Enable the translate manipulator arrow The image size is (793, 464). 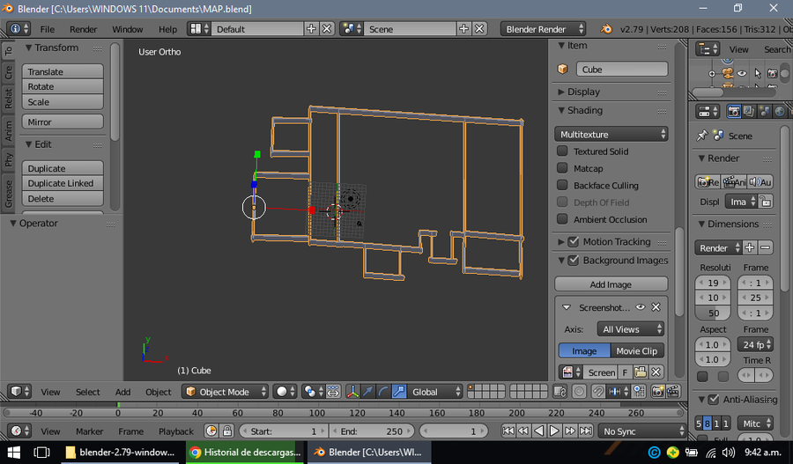pyautogui.click(x=368, y=391)
